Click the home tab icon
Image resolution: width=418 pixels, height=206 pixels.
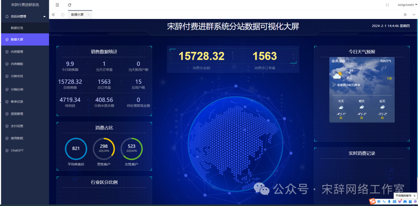click(63, 15)
